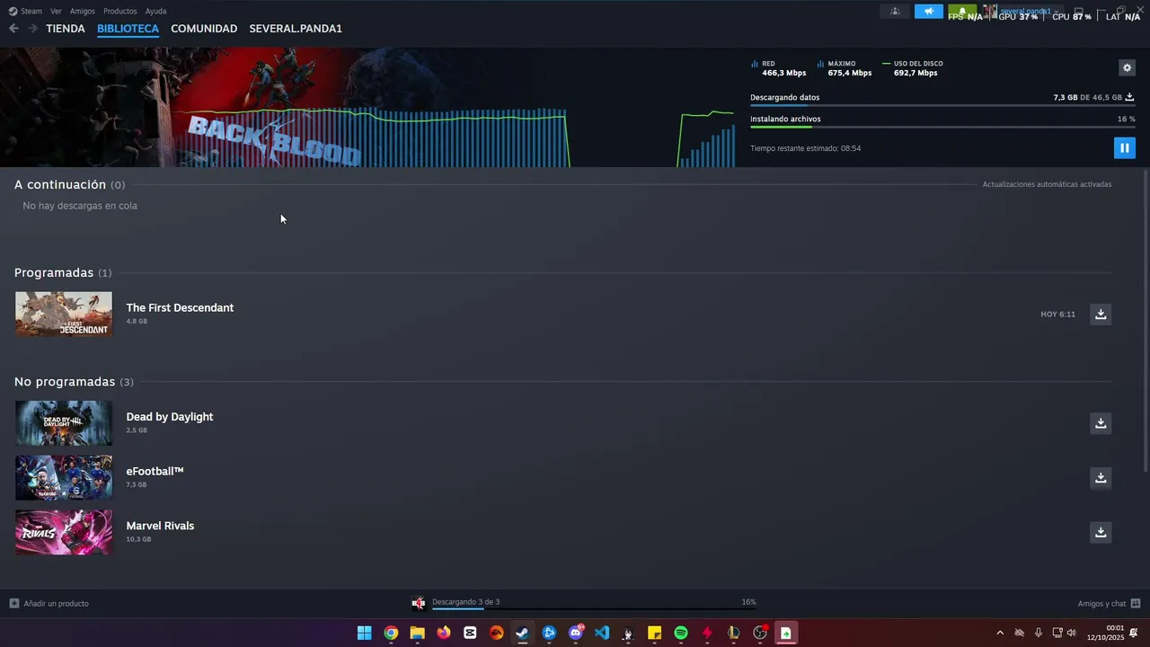Image resolution: width=1150 pixels, height=647 pixels.
Task: Open Visual Studio Code from taskbar
Action: click(x=602, y=633)
